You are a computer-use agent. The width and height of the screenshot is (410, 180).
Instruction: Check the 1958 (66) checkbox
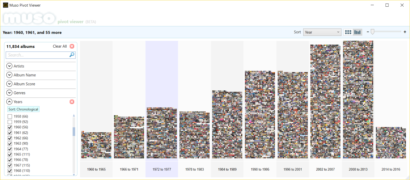10,117
